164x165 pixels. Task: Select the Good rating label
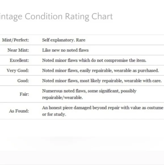(x=23, y=81)
